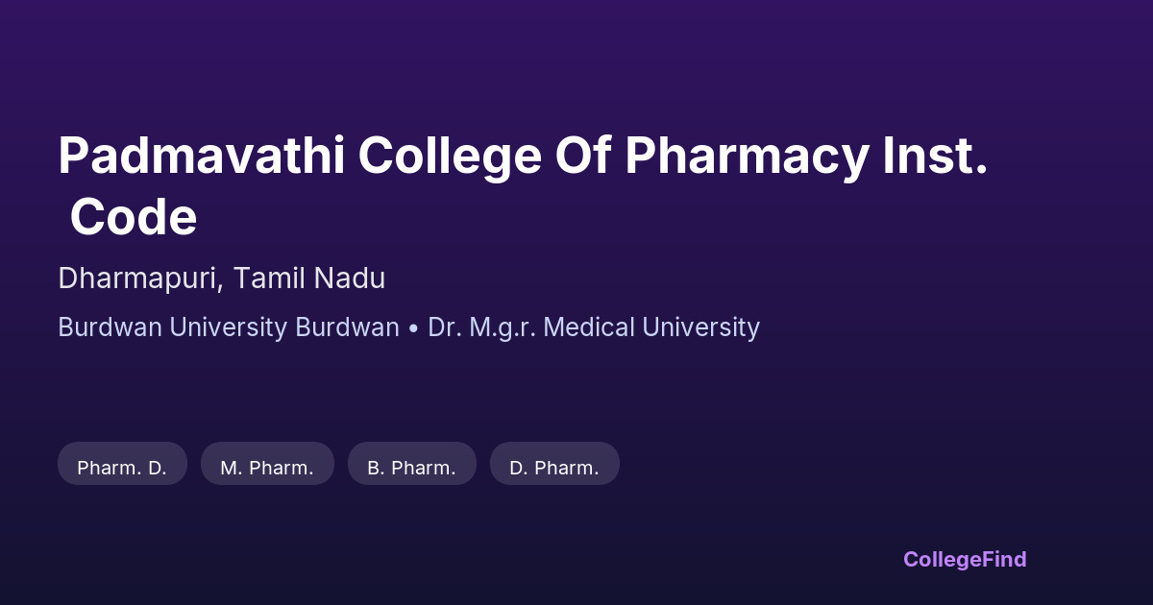Click Dr. prefix in the affiliation line

pos(442,327)
